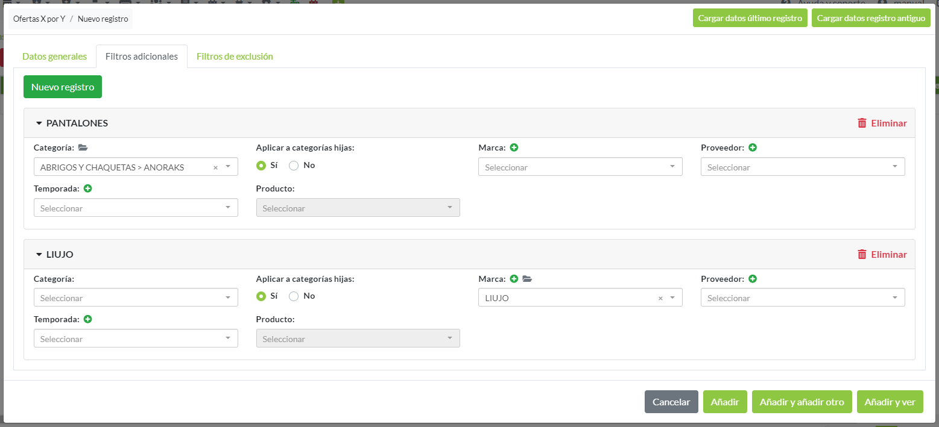939x427 pixels.
Task: Select No for child categories in PANTALONES
Action: tap(294, 166)
